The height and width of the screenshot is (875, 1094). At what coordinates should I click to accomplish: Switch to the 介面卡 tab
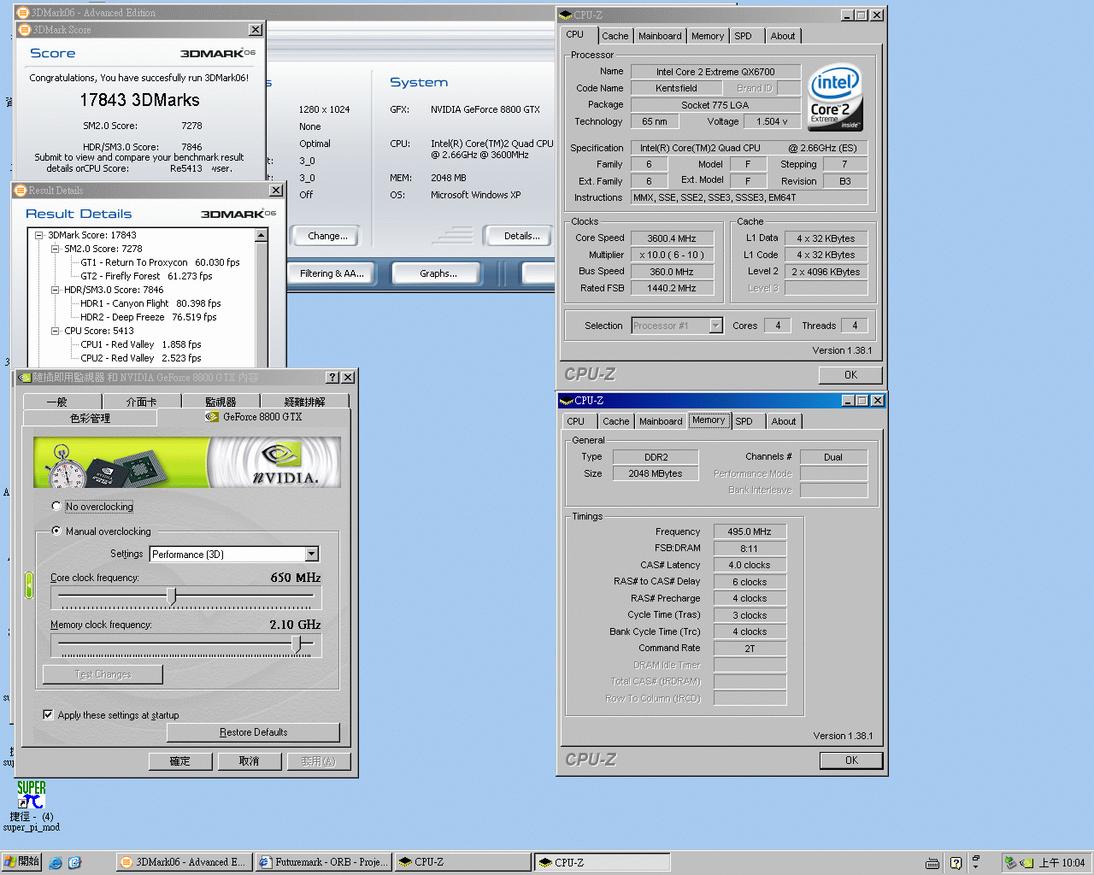click(x=142, y=401)
